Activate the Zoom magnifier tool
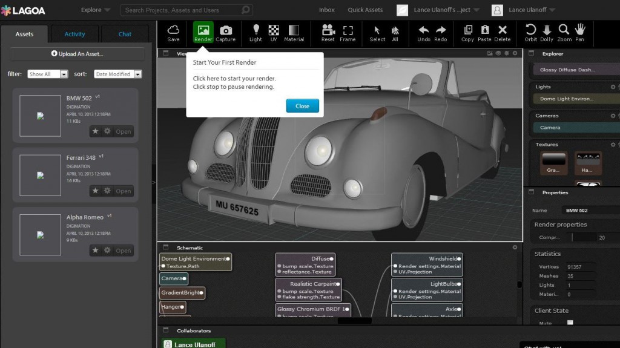 (x=564, y=33)
